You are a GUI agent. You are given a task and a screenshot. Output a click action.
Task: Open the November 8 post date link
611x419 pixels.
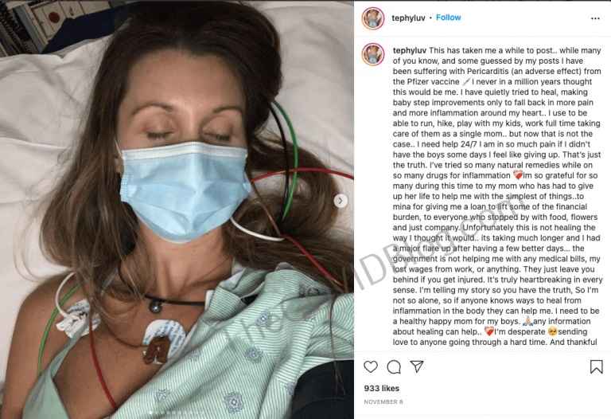pos(383,401)
